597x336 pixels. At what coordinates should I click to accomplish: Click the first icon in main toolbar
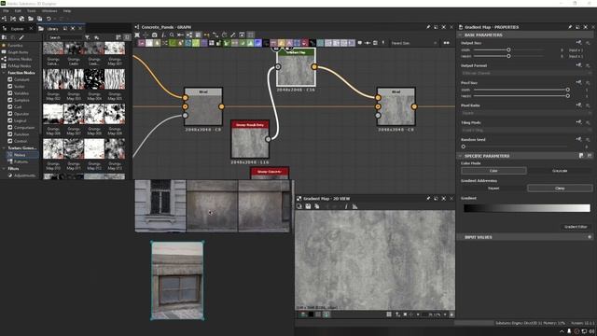4,19
